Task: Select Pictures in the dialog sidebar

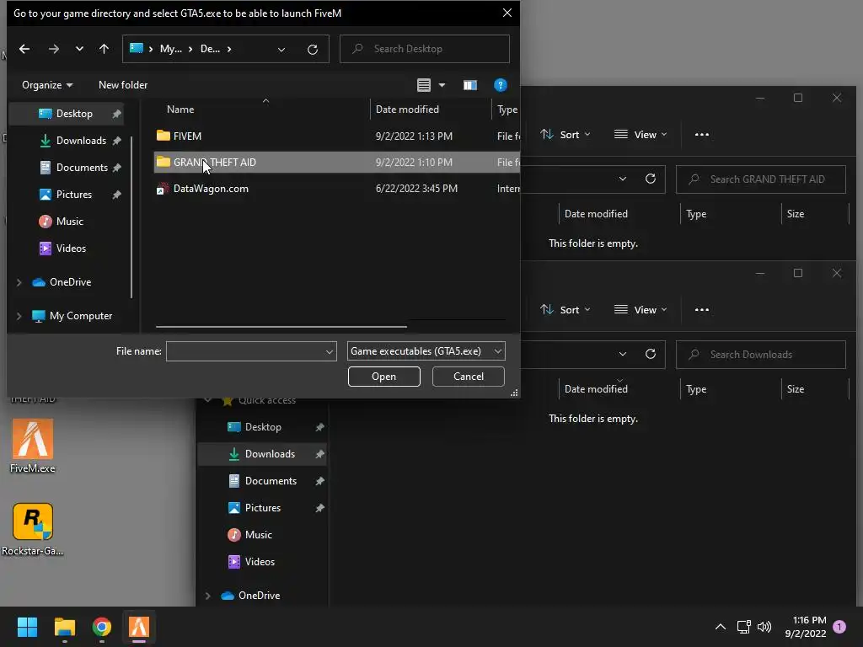Action: pos(66,195)
